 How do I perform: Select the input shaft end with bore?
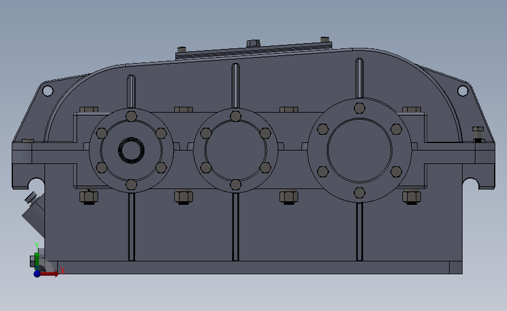coord(131,151)
